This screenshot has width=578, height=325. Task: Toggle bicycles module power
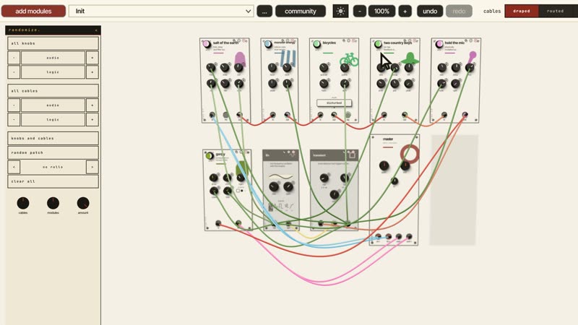coord(316,44)
